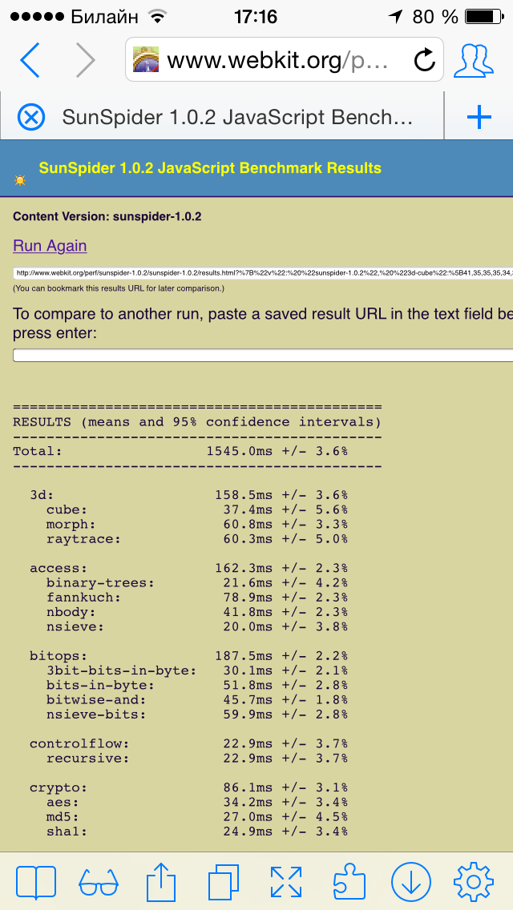
Task: Click the Run Again link
Action: [x=50, y=245]
